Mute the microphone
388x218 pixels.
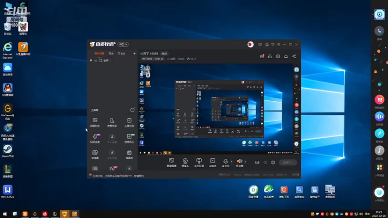point(226,161)
